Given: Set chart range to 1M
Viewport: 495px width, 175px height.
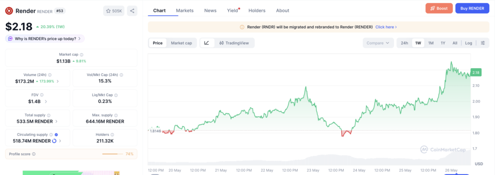Looking at the screenshot, I should tap(431, 43).
